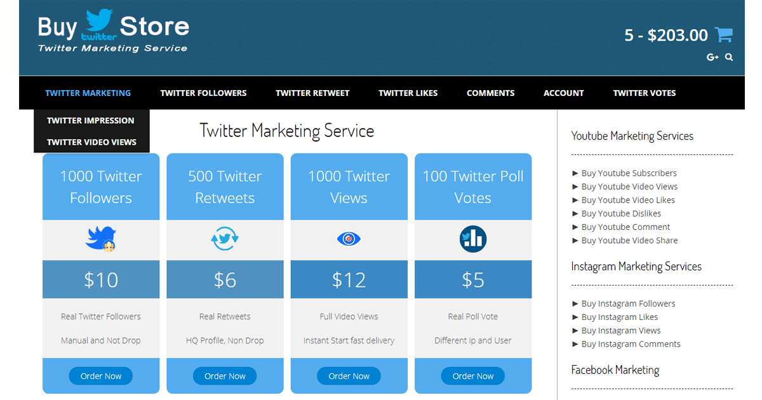The height and width of the screenshot is (400, 762).
Task: Open the Twitter Votes nav item
Action: (x=644, y=93)
